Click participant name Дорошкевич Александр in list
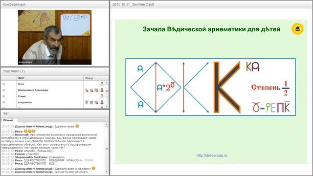 (x=33, y=90)
